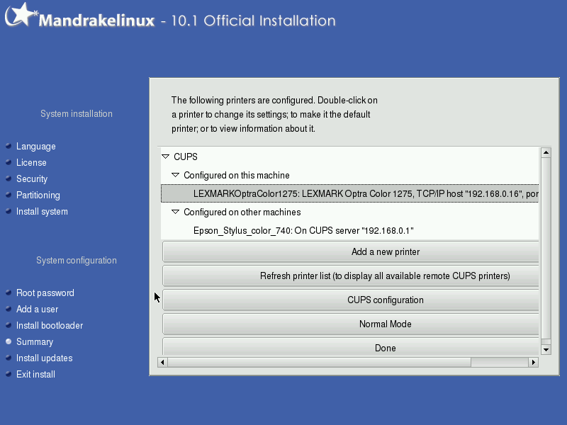Click the Summary step bullet indicator

click(x=9, y=341)
